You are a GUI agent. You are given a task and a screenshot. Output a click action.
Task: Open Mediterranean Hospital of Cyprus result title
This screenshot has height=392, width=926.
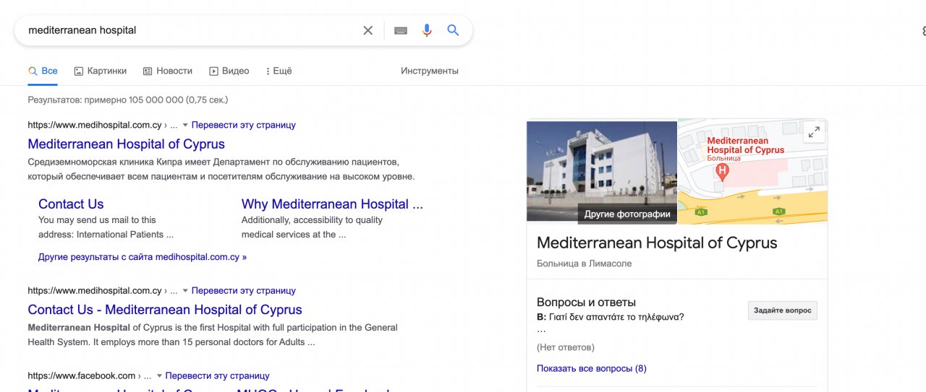(x=126, y=144)
